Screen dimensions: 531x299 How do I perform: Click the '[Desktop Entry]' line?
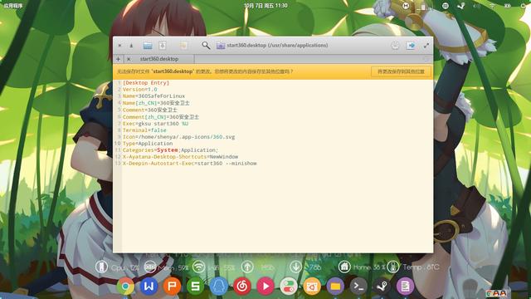click(146, 83)
